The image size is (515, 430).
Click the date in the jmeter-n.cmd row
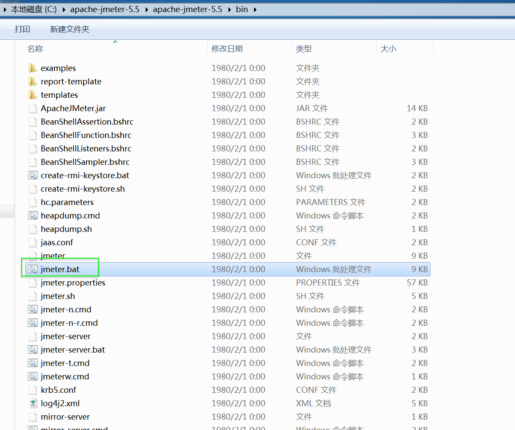point(238,309)
